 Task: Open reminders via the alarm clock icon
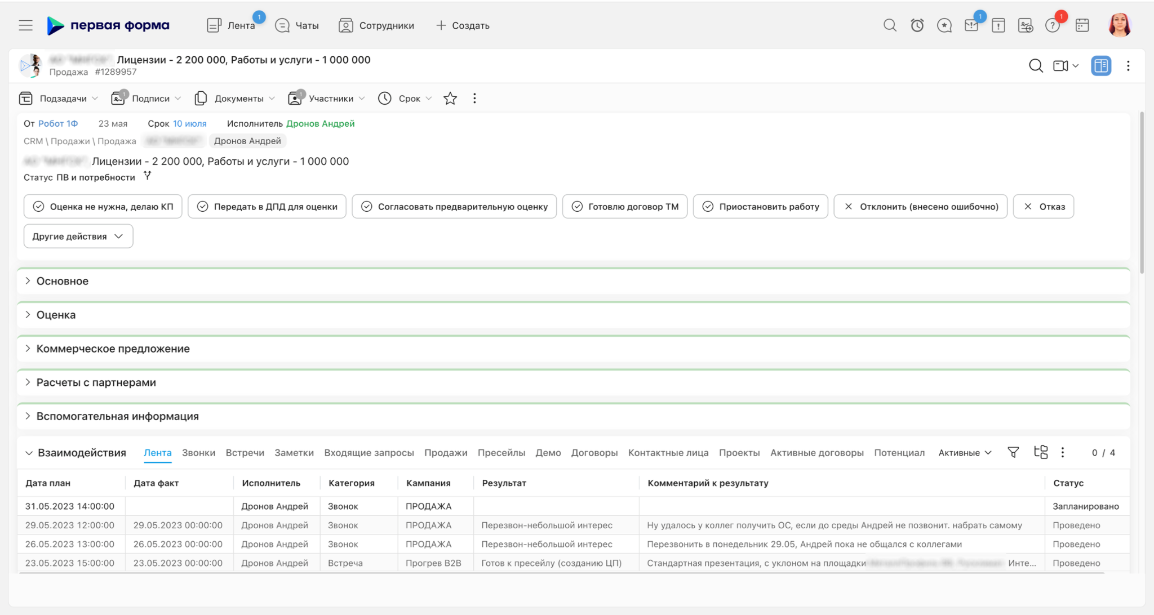917,25
